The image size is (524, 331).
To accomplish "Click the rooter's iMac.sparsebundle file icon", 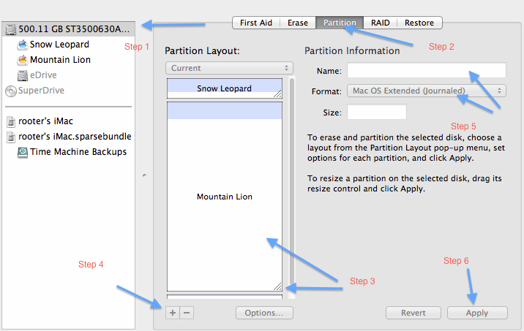I will [x=11, y=137].
